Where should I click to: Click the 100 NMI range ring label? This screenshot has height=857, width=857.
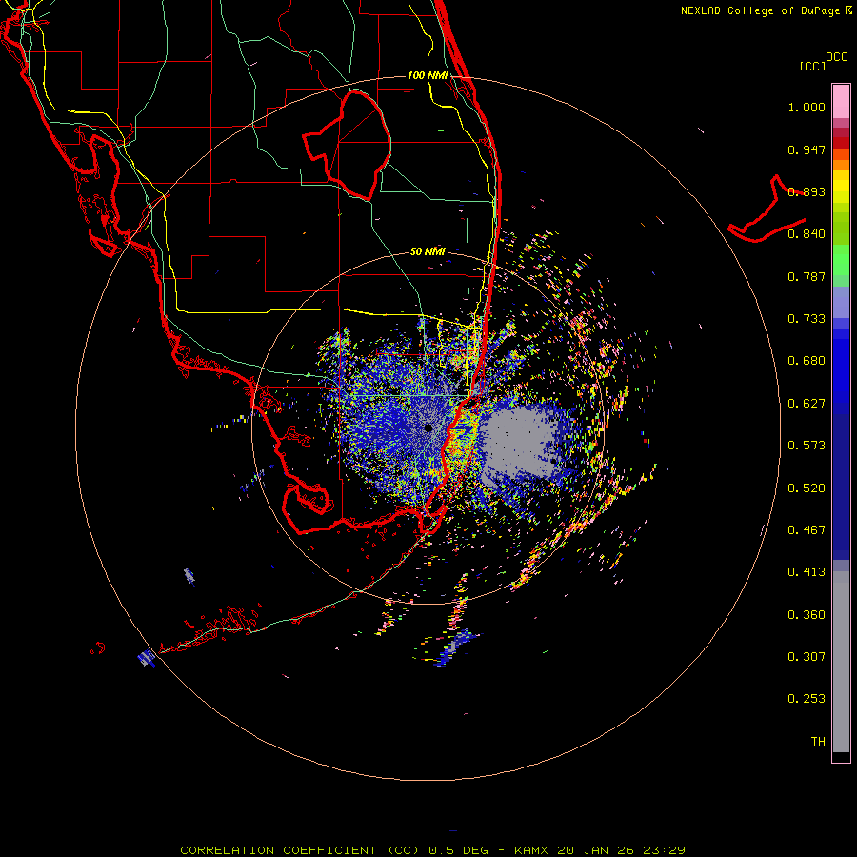point(428,75)
